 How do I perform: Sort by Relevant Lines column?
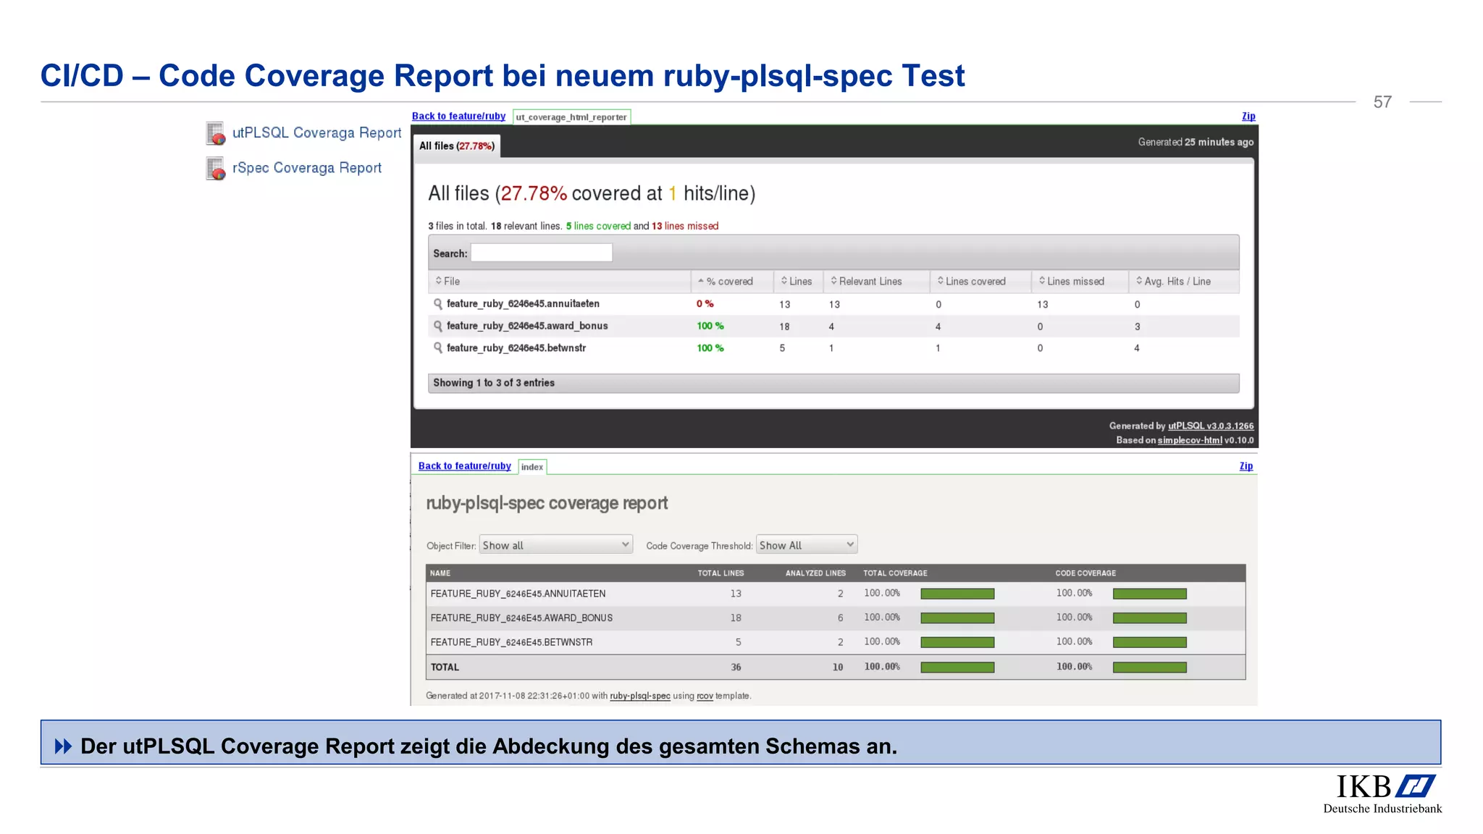click(876, 282)
